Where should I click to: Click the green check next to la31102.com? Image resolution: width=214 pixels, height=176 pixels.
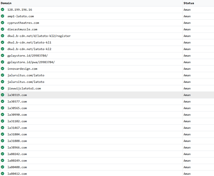click(3, 121)
